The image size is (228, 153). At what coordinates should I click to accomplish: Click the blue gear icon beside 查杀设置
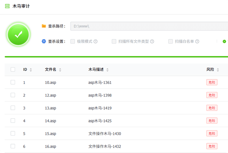pos(44,41)
